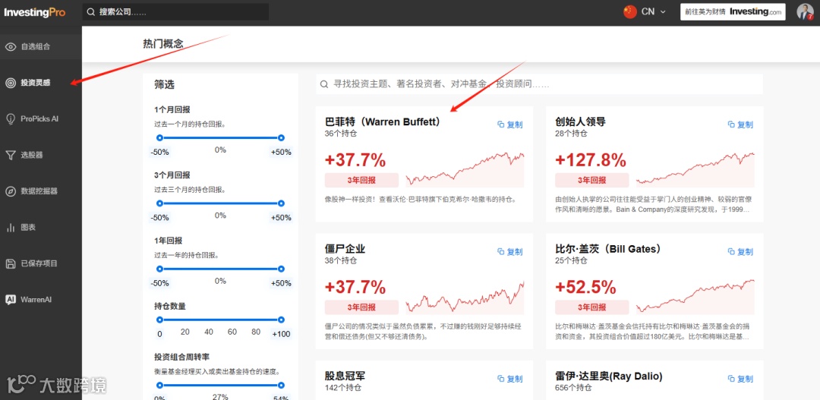The width and height of the screenshot is (820, 400).
Task: Open ProPicks AI in sidebar
Action: coord(41,118)
